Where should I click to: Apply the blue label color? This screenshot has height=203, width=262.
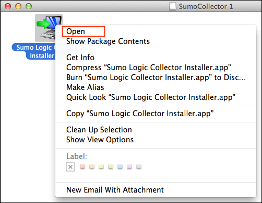click(x=120, y=167)
